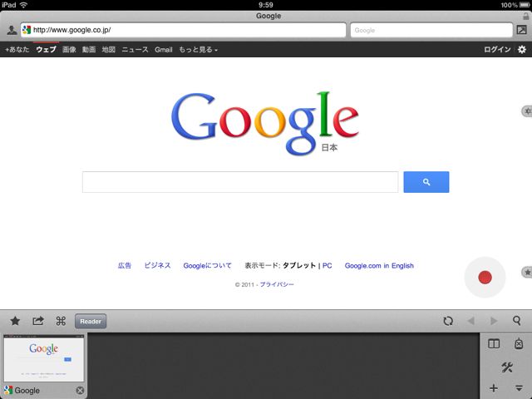
Task: Click the Google 日本 logo
Action: [x=265, y=123]
